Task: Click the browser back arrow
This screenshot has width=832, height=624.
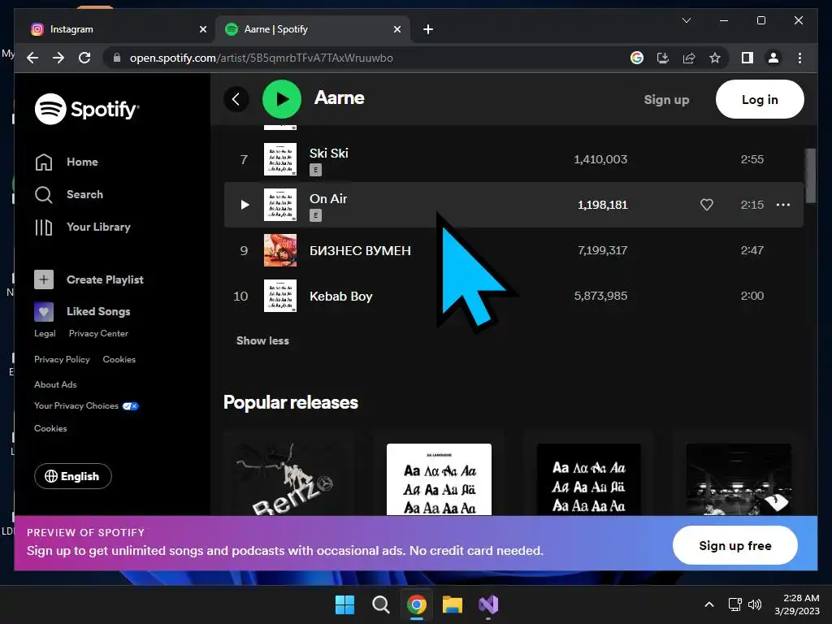Action: tap(32, 58)
